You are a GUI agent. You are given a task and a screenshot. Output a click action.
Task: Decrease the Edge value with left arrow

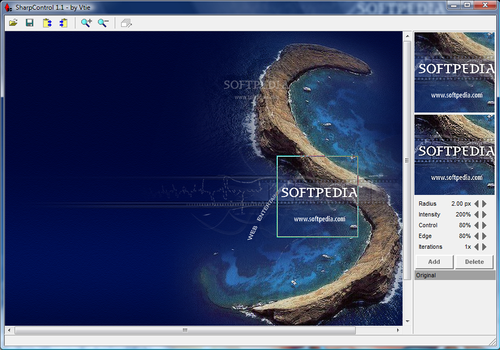tap(476, 236)
